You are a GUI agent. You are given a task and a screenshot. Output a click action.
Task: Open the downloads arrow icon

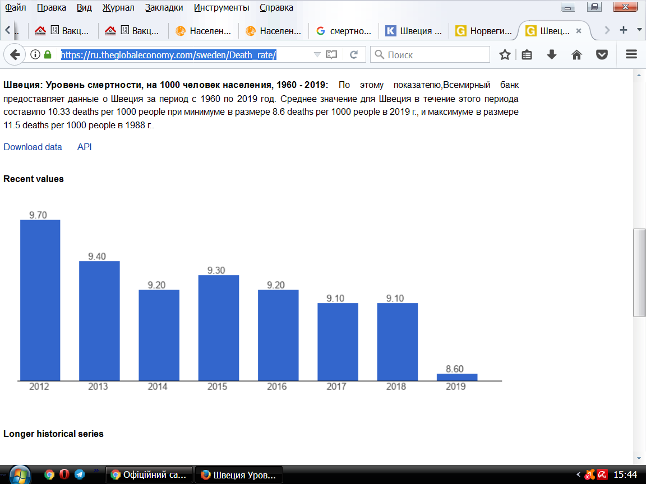click(x=552, y=55)
